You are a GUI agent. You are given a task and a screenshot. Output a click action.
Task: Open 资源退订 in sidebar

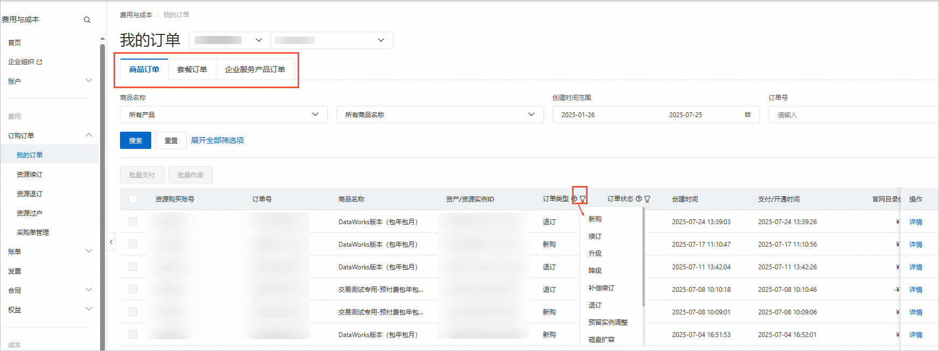coord(30,194)
